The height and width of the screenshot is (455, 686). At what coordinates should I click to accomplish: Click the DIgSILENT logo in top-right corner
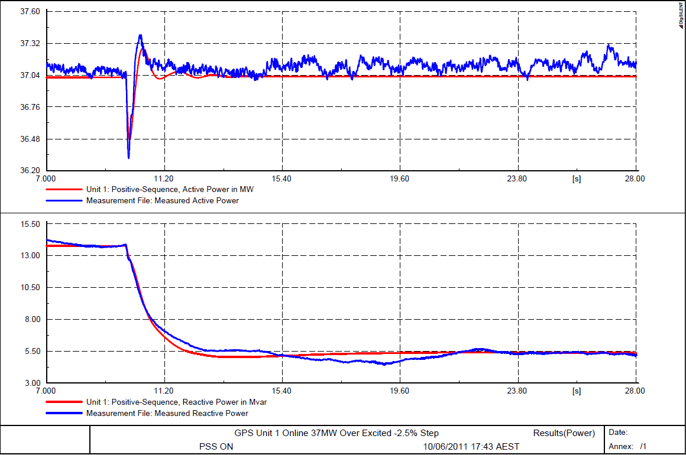680,14
